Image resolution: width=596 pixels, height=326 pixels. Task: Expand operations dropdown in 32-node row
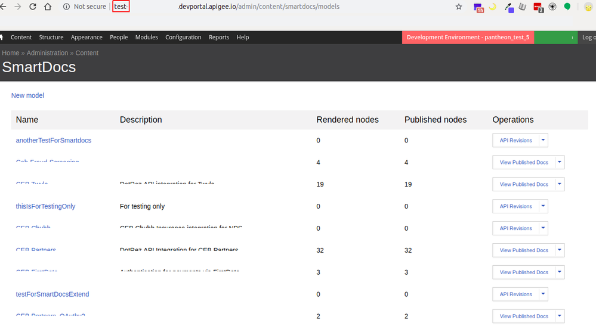point(560,250)
